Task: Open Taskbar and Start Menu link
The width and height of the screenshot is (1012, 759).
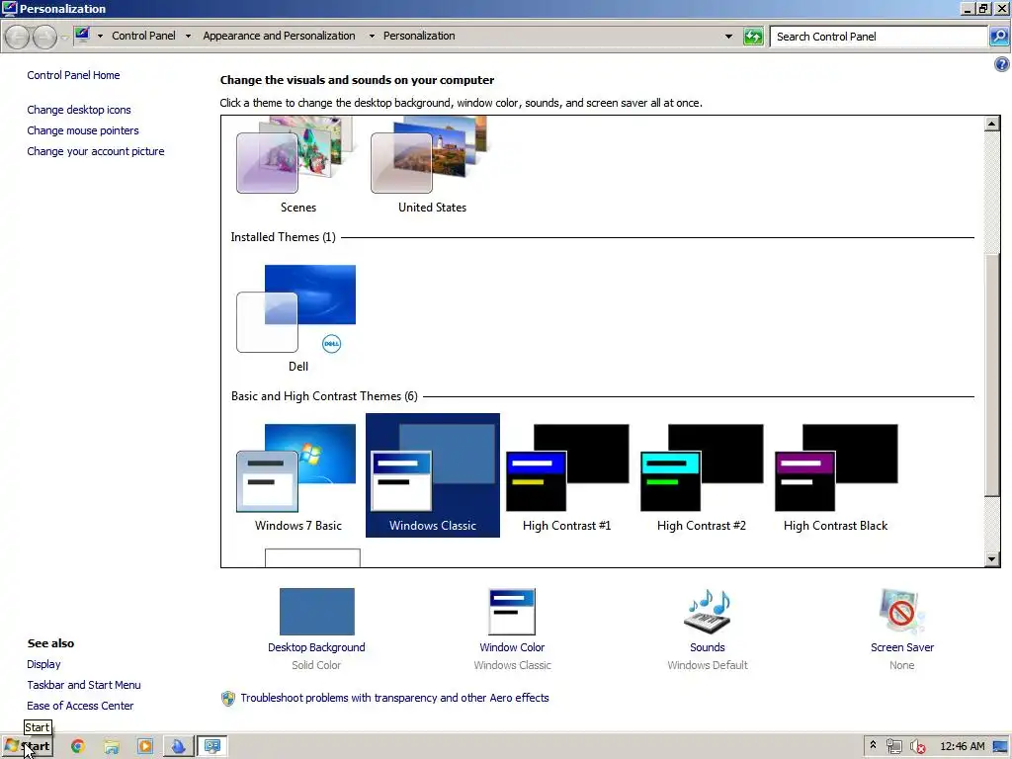Action: tap(84, 685)
